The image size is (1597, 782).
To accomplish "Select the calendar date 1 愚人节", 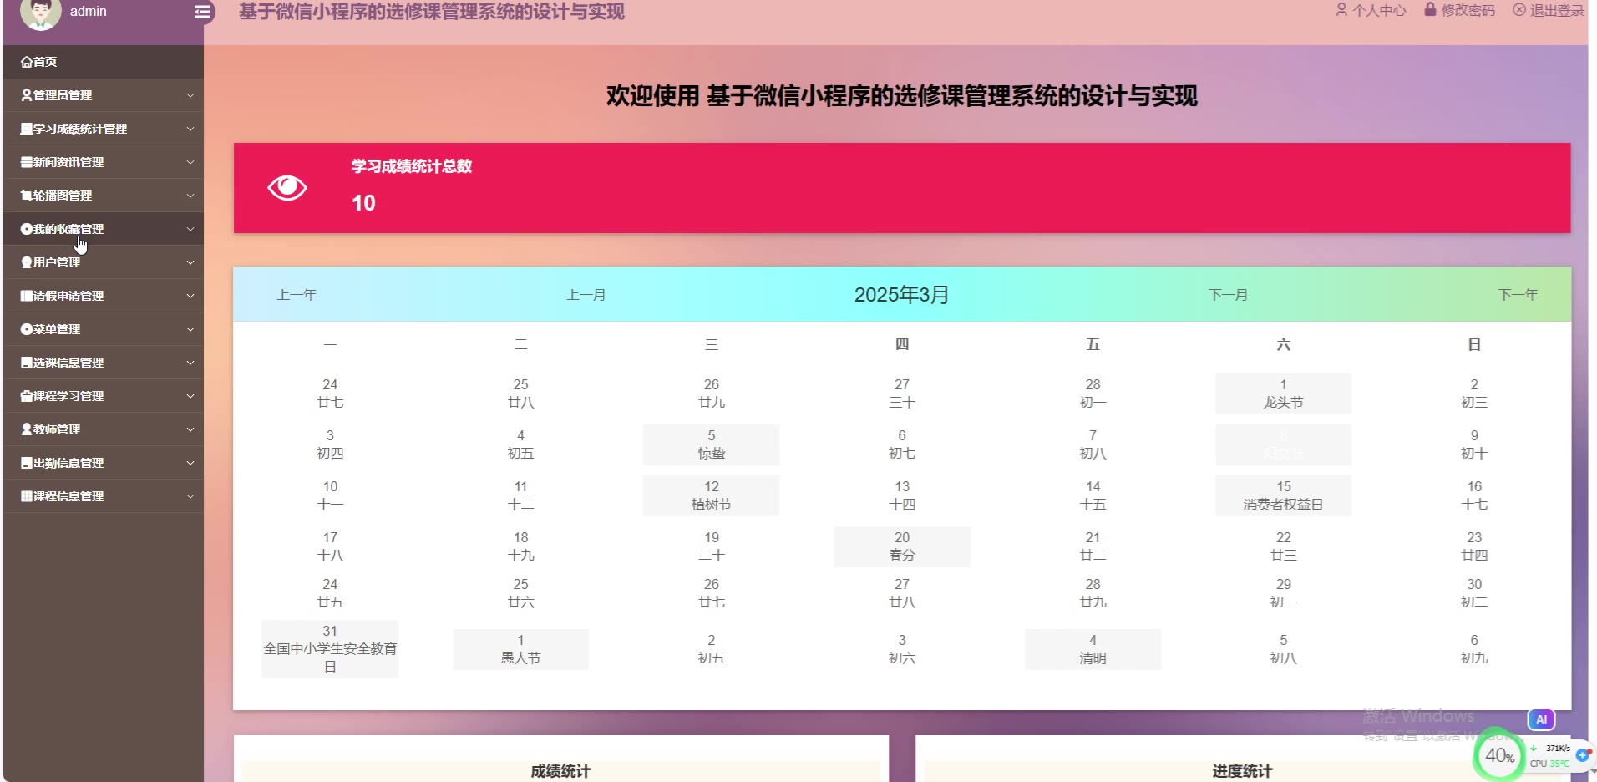I will tap(520, 649).
